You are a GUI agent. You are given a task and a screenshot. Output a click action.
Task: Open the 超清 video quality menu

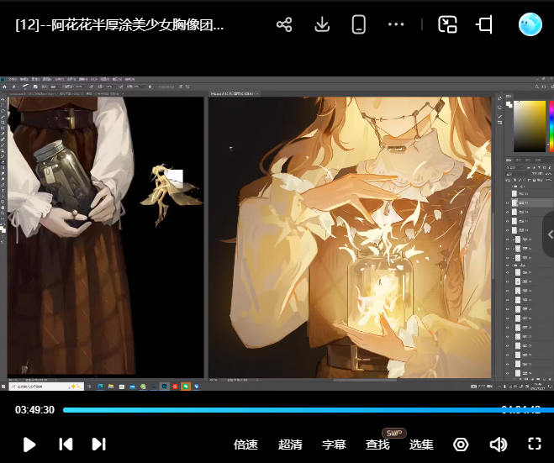click(x=290, y=445)
